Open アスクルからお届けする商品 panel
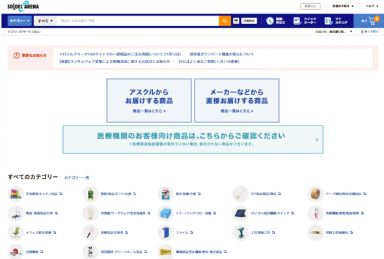The height and width of the screenshot is (259, 384). [x=149, y=100]
